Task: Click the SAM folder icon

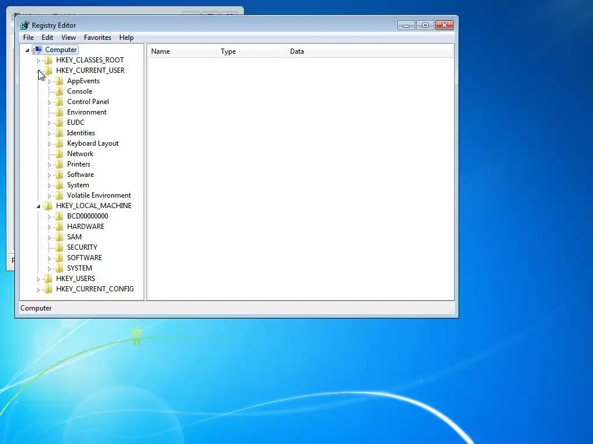Action: coord(60,236)
